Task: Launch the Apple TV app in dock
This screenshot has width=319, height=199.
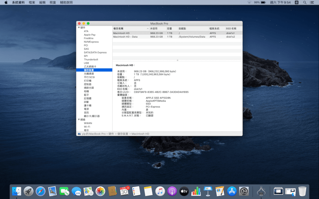Action: (184, 191)
